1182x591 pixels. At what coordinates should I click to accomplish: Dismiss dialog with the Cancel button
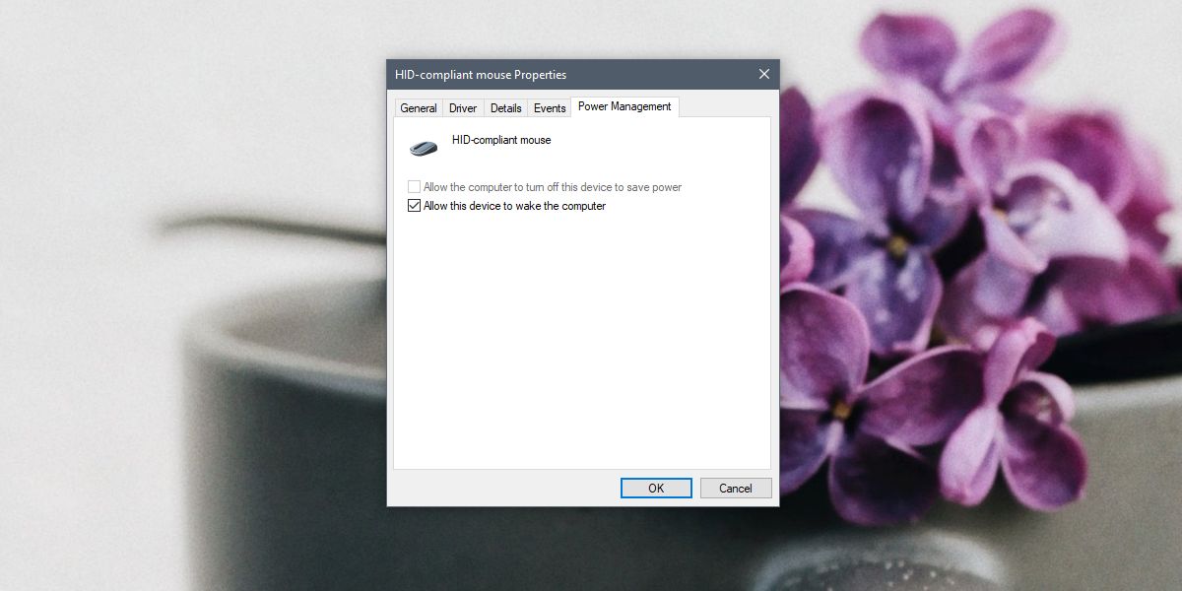tap(736, 488)
